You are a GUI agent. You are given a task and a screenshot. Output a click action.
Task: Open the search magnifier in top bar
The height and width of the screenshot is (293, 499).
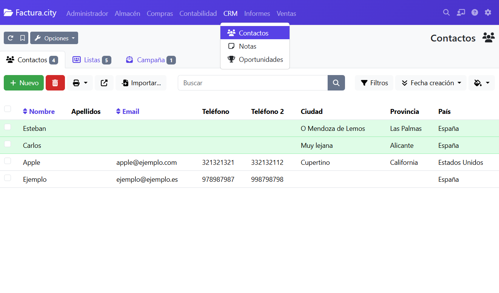pos(446,12)
